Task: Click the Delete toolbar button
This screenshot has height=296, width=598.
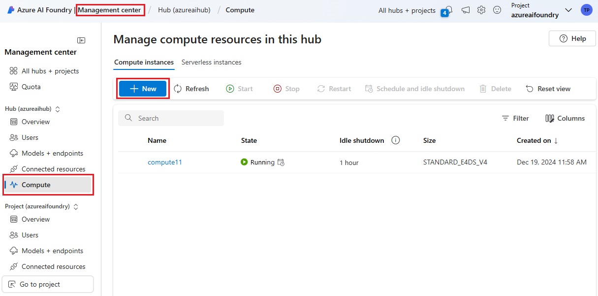Action: pyautogui.click(x=495, y=89)
